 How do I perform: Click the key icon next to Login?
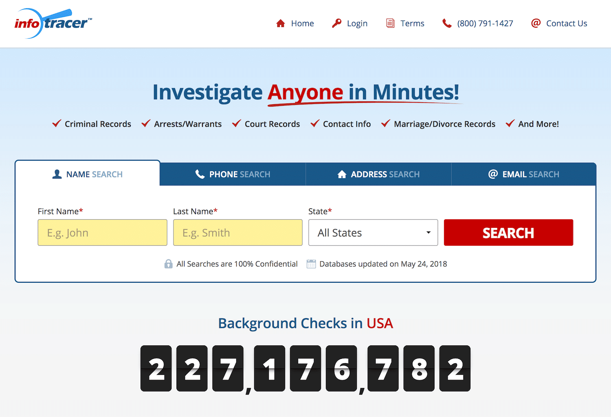point(337,23)
